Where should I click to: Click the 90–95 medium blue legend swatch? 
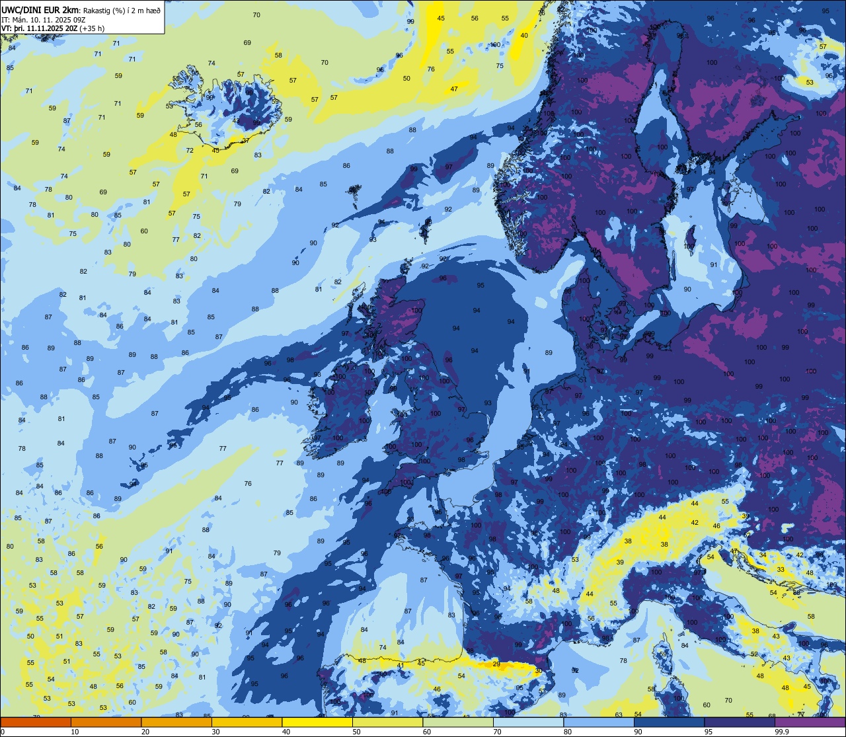[x=669, y=722]
